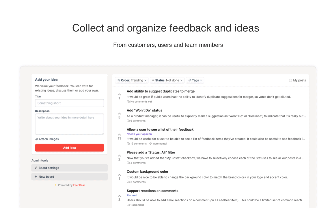Click the red 'Add idea' button

[70, 148]
